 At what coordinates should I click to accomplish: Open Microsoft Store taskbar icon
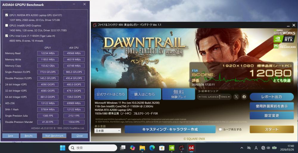point(162,148)
